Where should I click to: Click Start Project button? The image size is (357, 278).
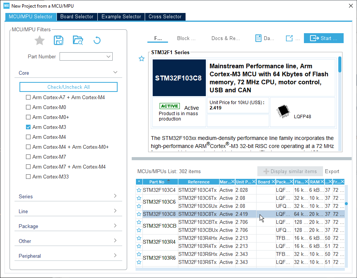point(323,38)
